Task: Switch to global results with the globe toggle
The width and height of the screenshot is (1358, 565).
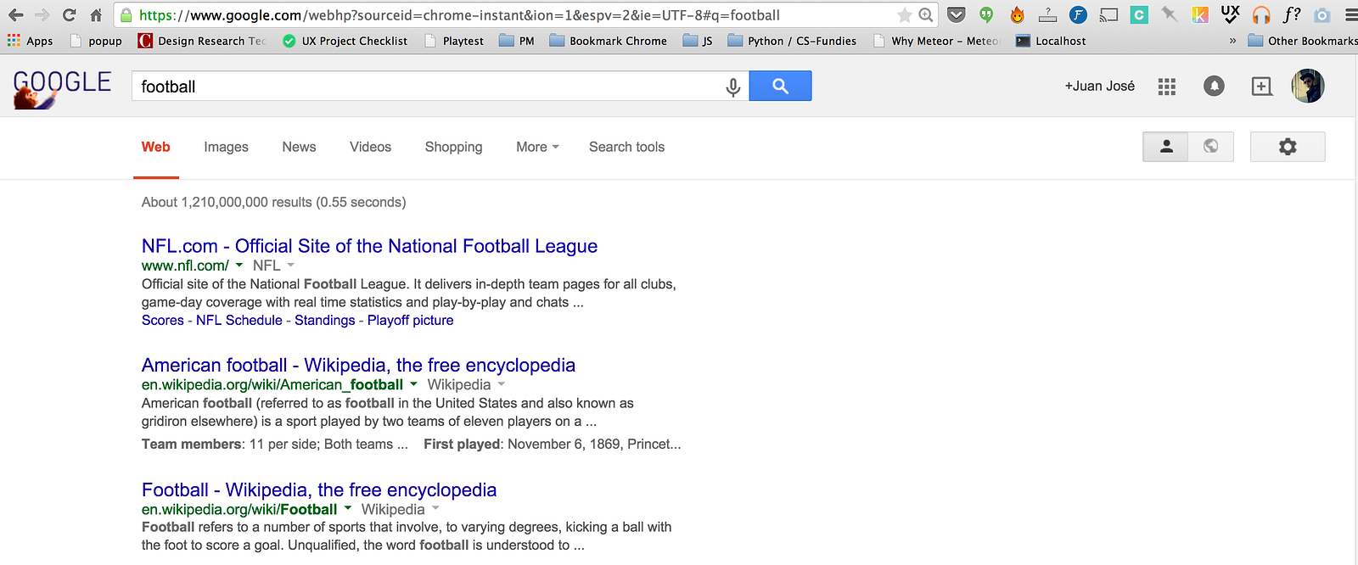Action: pyautogui.click(x=1211, y=147)
